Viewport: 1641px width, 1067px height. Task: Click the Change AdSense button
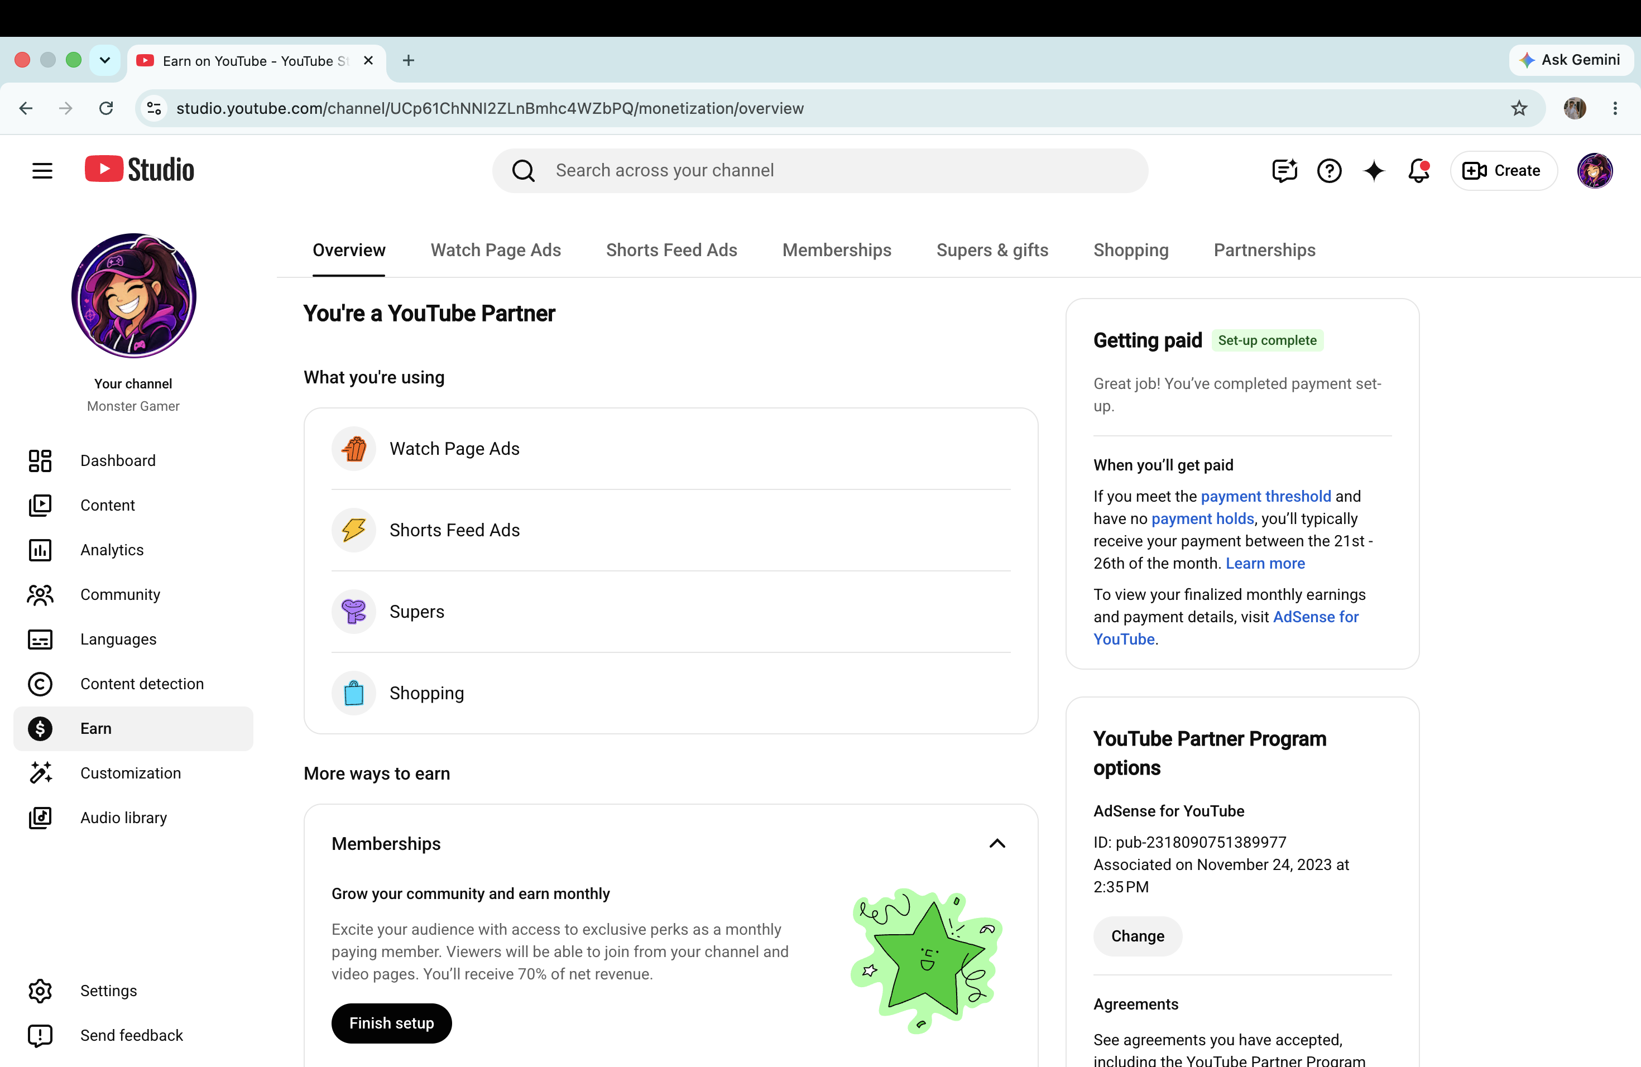tap(1138, 936)
